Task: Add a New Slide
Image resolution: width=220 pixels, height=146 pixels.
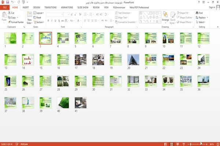Action: 29,18
